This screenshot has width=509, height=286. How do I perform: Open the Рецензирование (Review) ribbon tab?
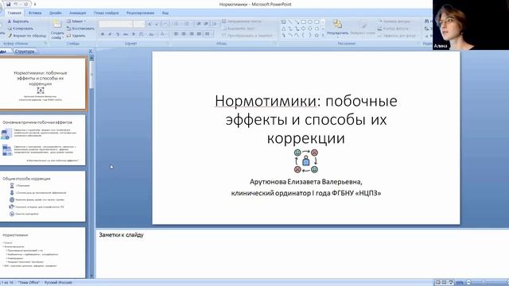click(x=140, y=13)
